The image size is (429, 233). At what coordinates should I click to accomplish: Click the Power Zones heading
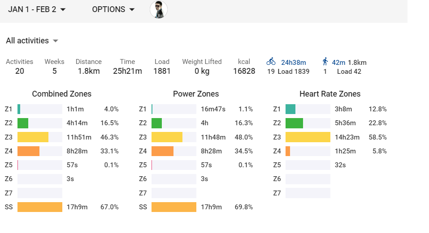(x=196, y=94)
